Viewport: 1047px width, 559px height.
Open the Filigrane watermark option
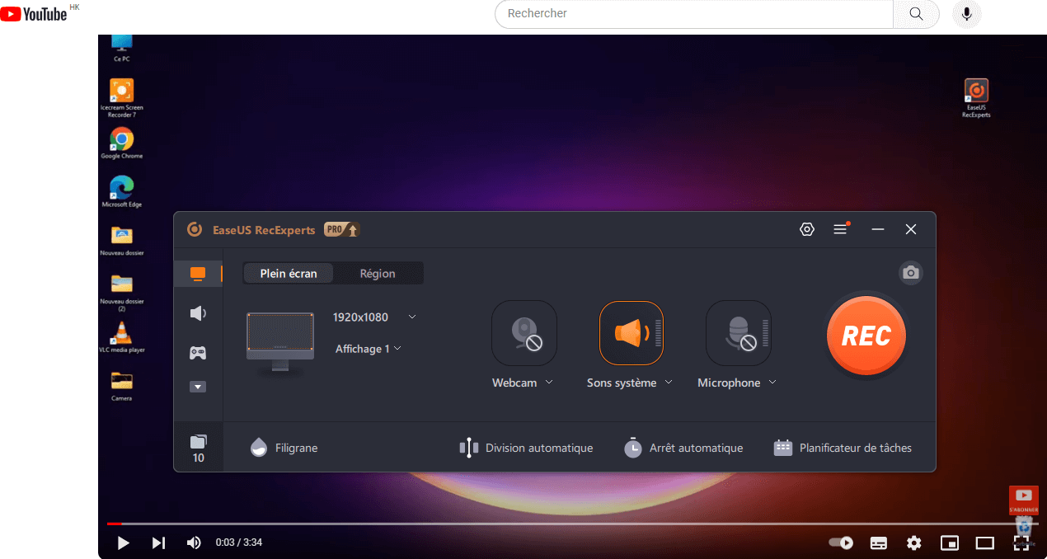point(284,448)
